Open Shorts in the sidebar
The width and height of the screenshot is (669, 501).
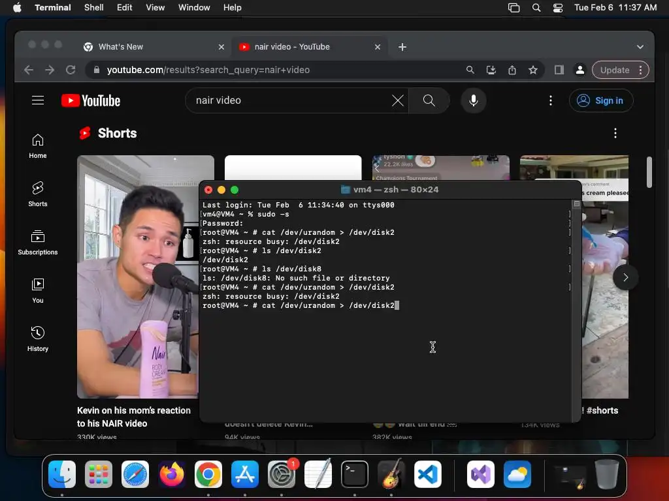click(x=38, y=194)
